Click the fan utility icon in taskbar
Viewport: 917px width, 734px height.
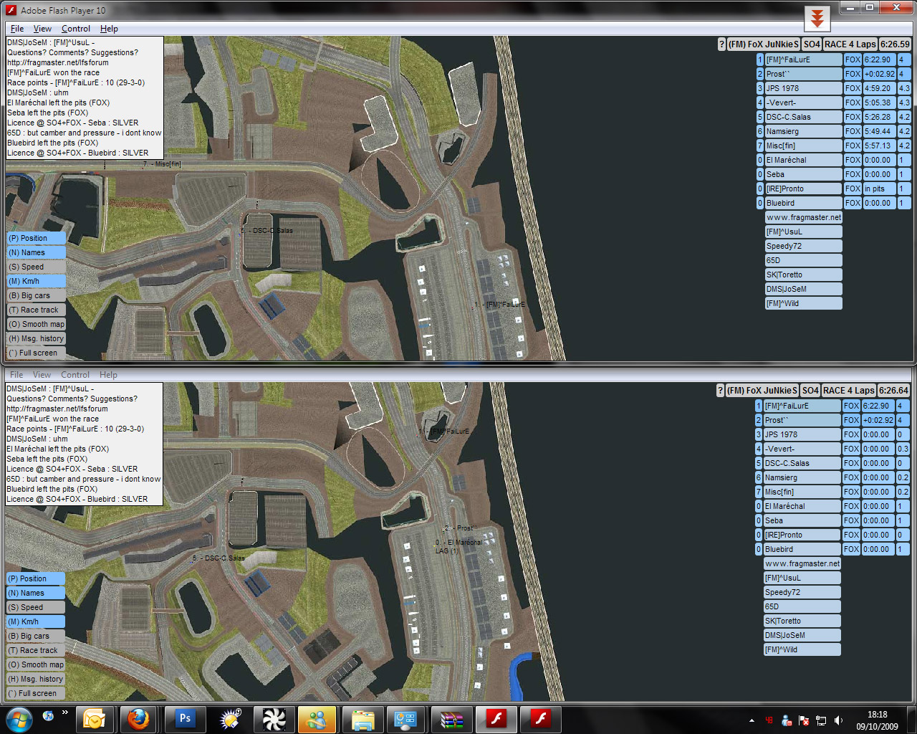(274, 719)
